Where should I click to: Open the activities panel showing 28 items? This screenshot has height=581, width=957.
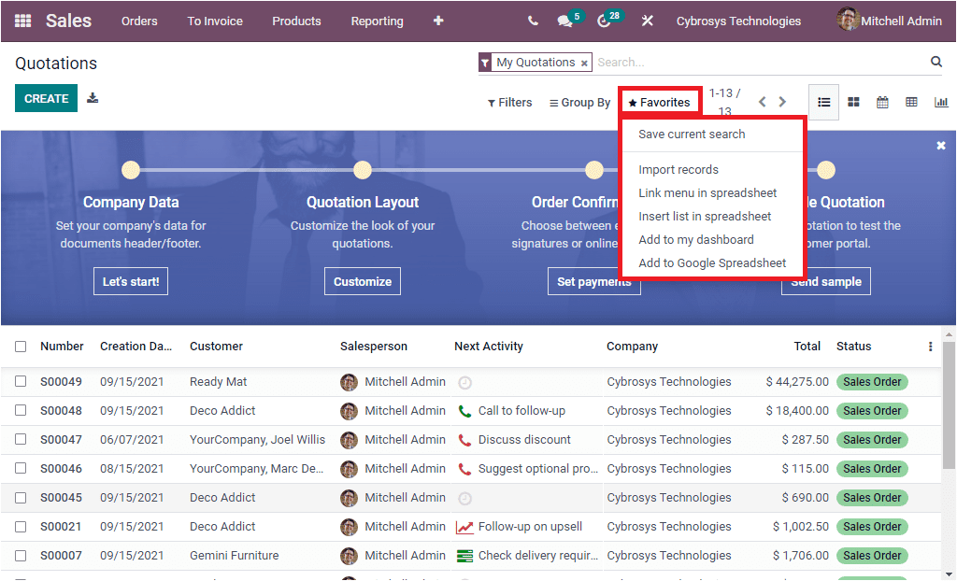pos(604,21)
